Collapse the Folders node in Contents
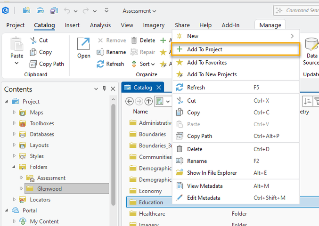Image resolution: width=319 pixels, height=226 pixels. (15, 167)
